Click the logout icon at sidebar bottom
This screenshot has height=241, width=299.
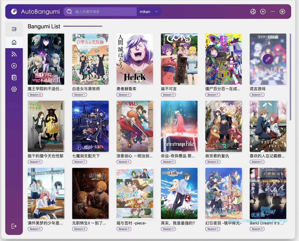coord(14,226)
